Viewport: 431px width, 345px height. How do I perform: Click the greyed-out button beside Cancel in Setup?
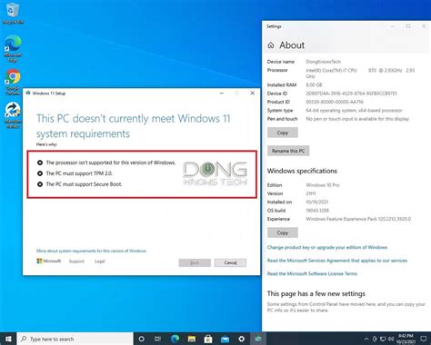pyautogui.click(x=195, y=262)
